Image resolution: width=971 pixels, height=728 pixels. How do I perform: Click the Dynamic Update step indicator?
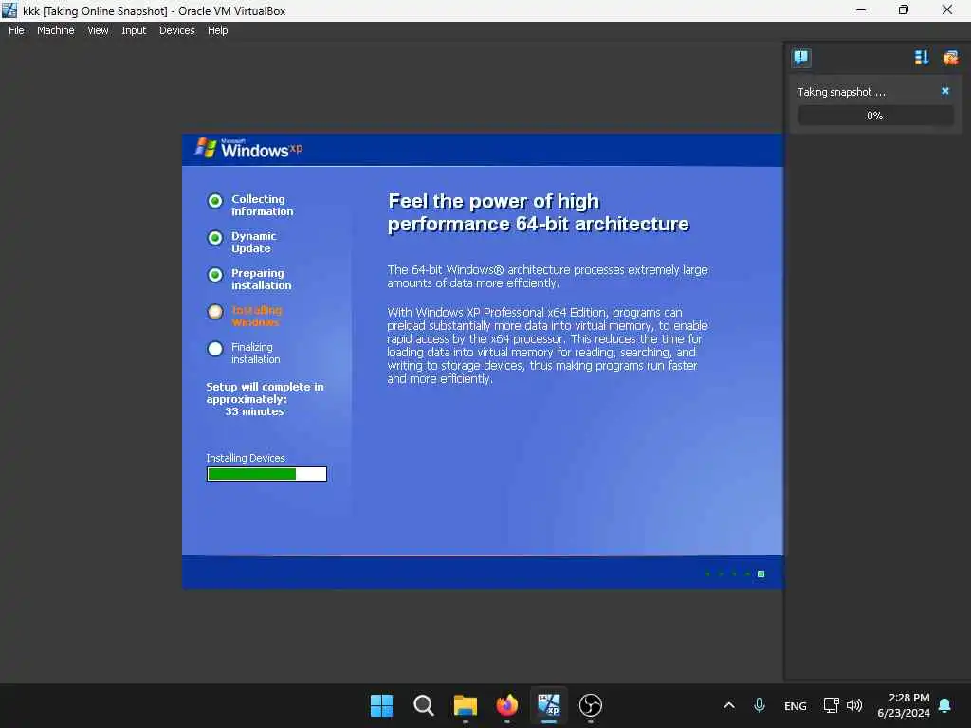(x=215, y=238)
